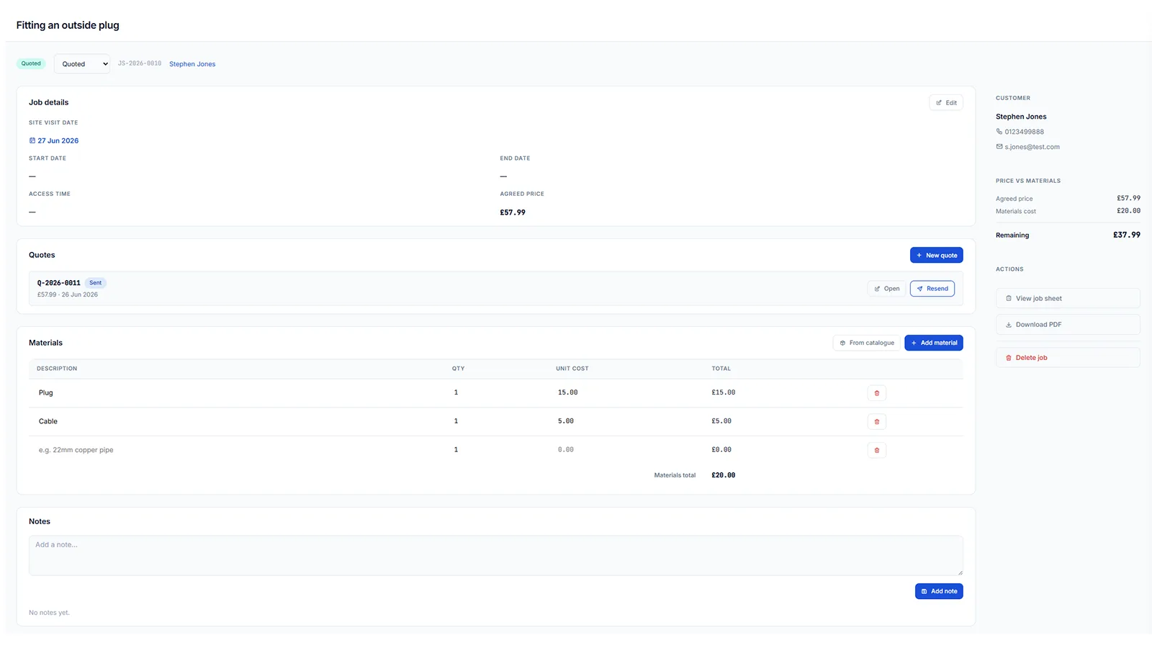Open quote Q-2026-0011

point(886,289)
